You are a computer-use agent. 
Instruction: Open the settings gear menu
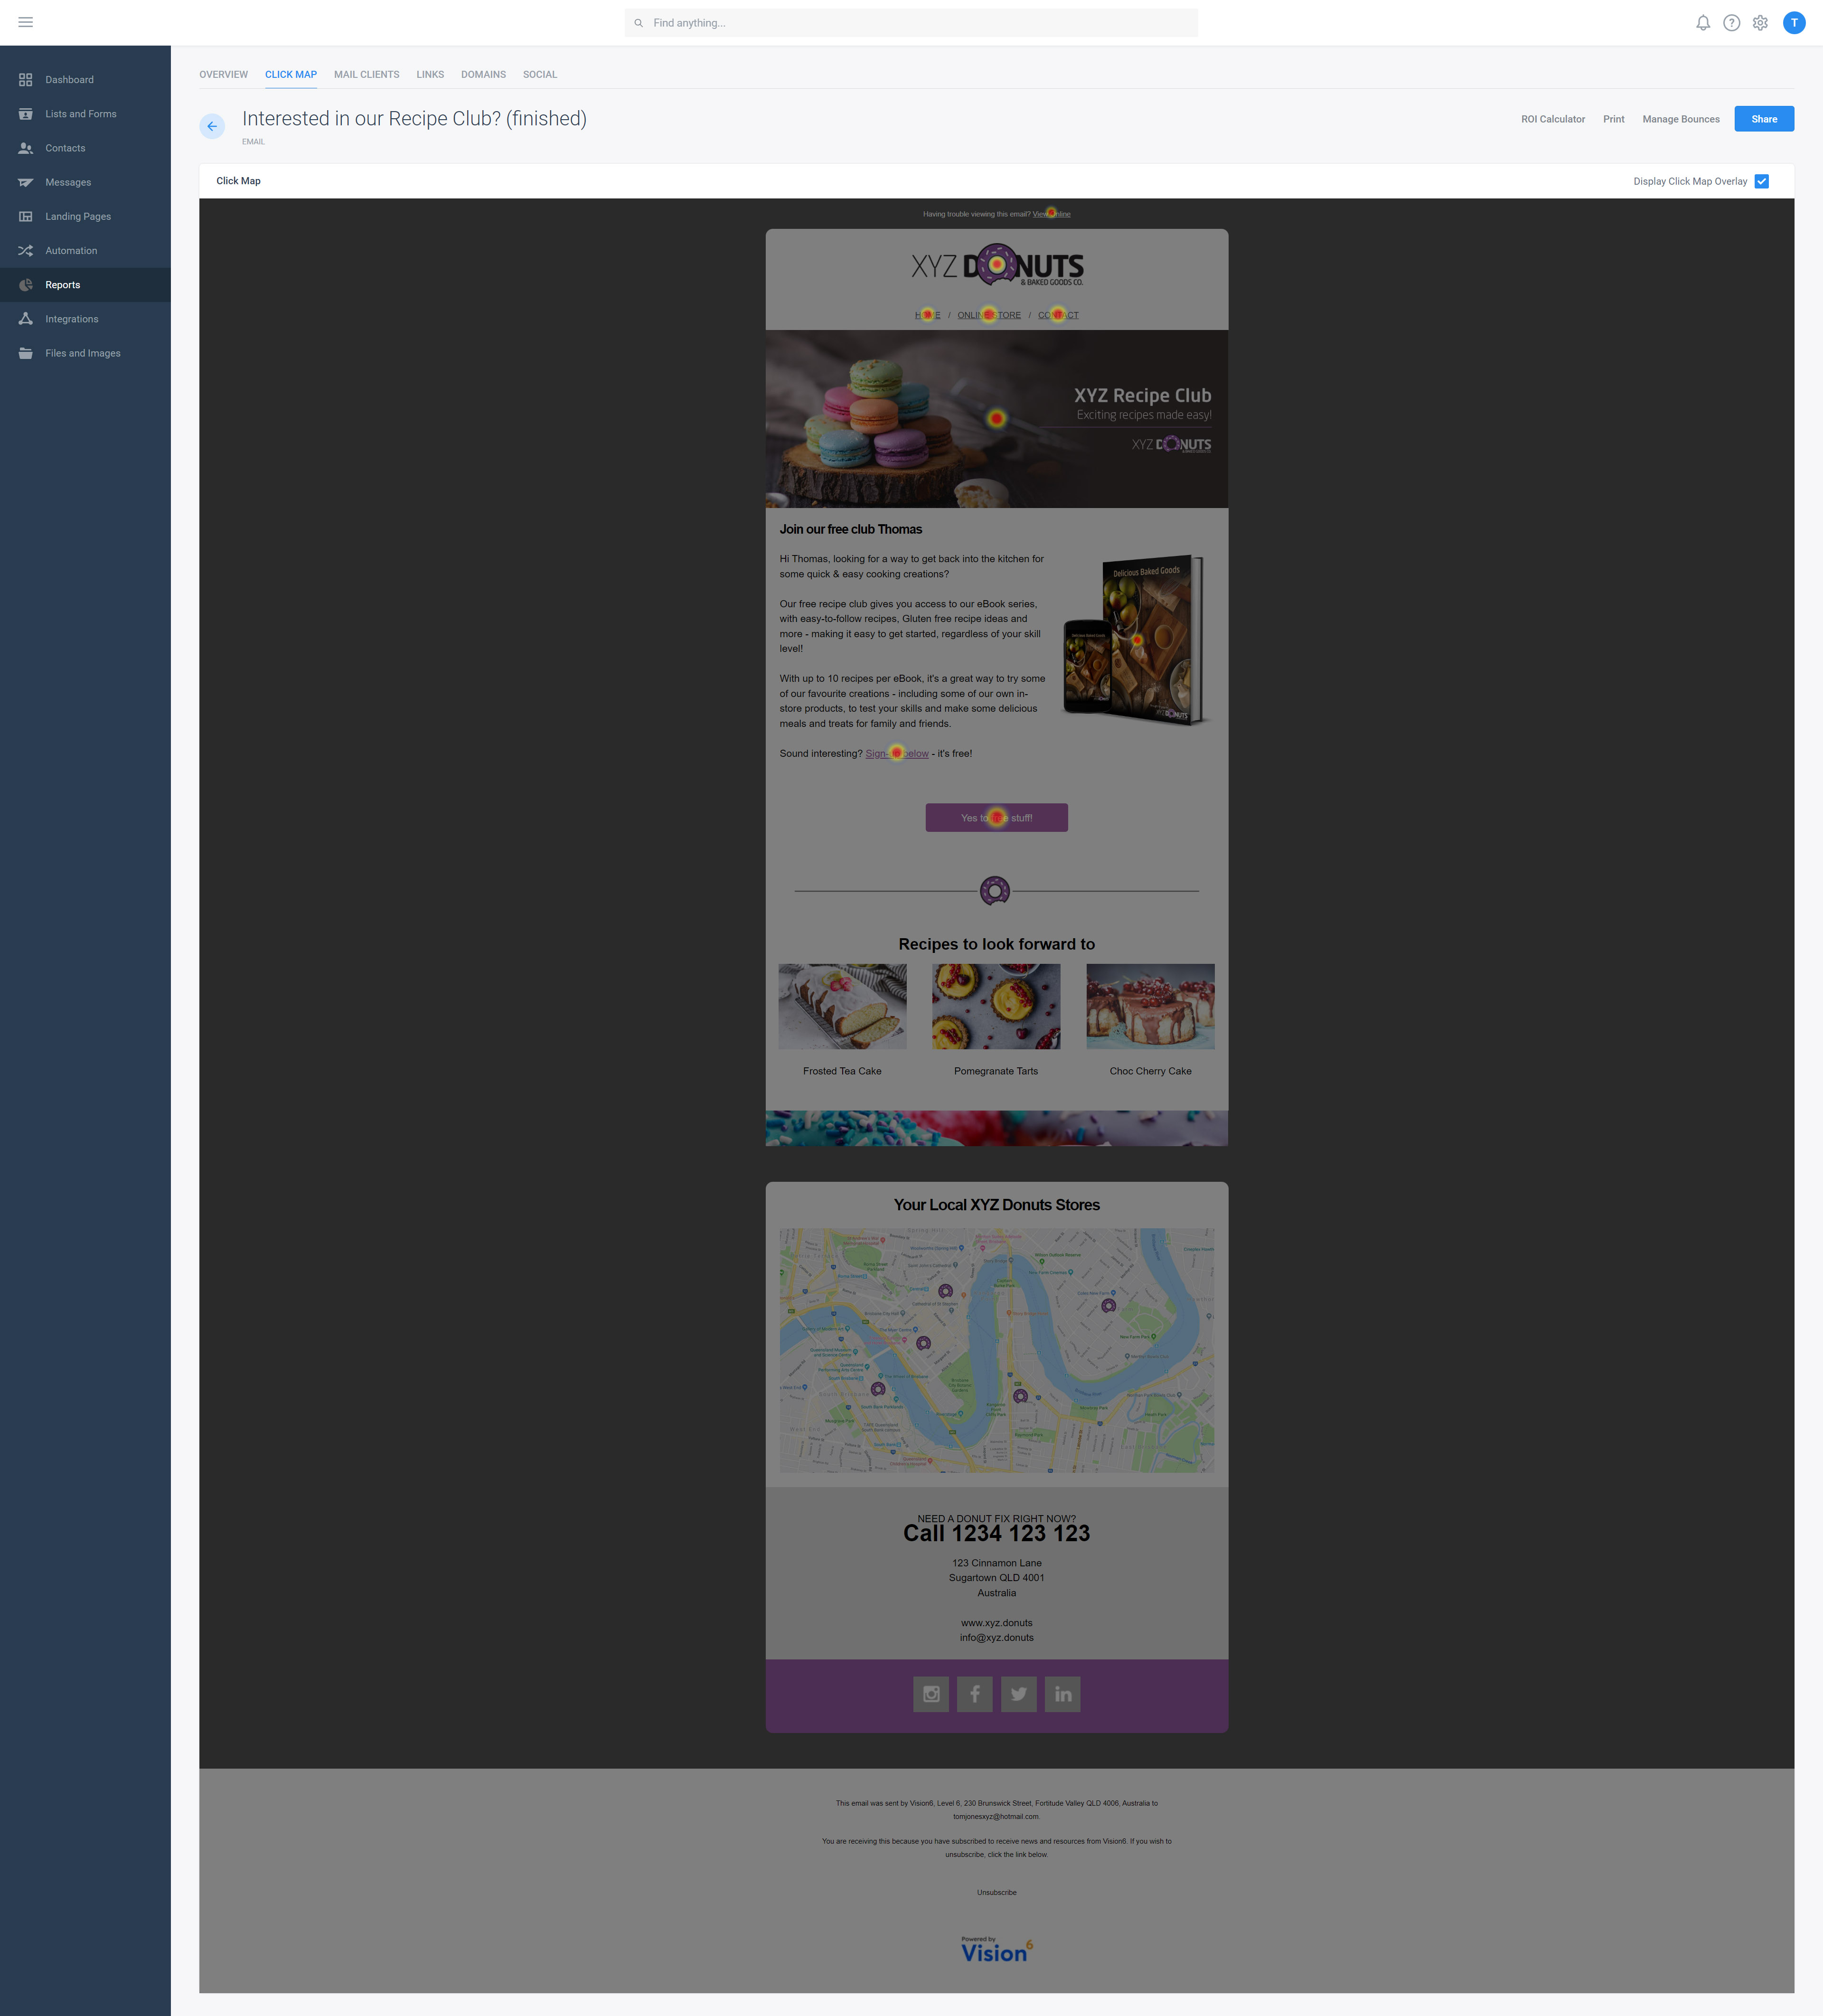(1760, 22)
